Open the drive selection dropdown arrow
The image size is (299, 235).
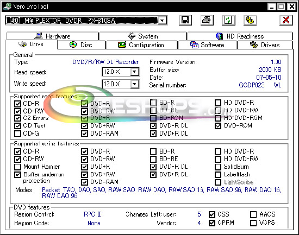[163, 21]
